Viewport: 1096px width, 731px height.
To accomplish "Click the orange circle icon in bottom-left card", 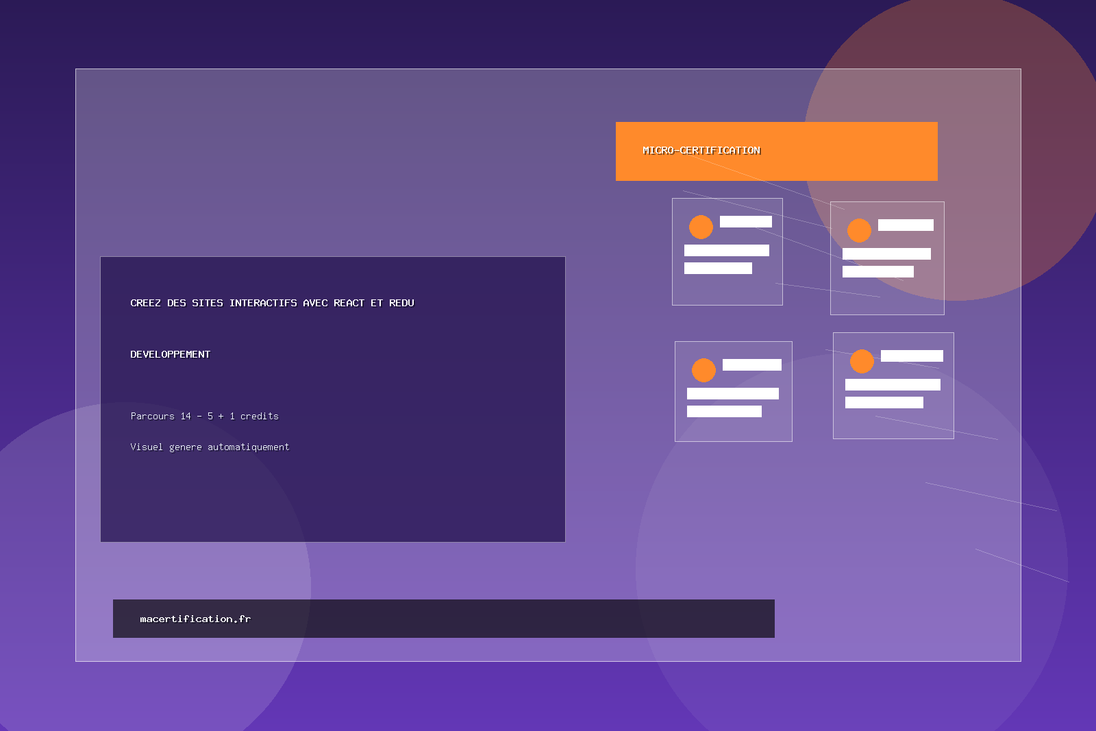I will click(x=703, y=370).
